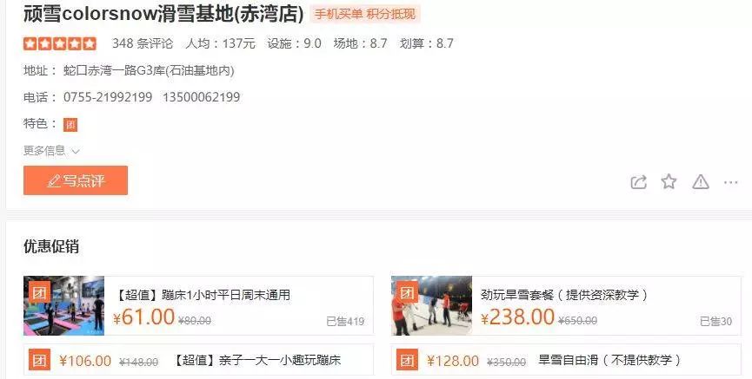752x379 pixels.
Task: Favorite the shop with the star icon
Action: coord(669,181)
